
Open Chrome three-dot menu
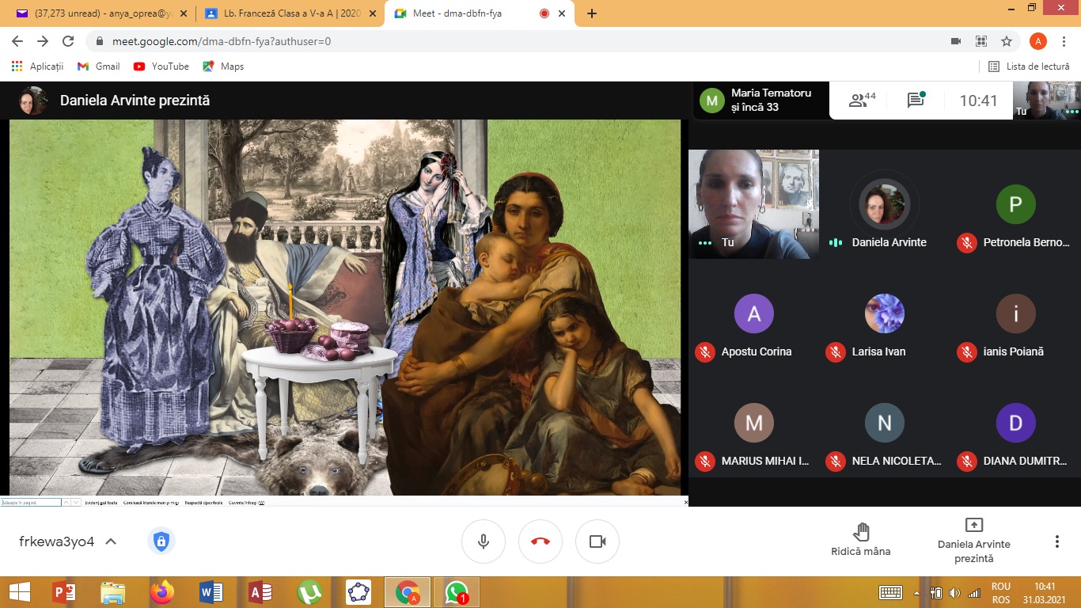(1065, 41)
